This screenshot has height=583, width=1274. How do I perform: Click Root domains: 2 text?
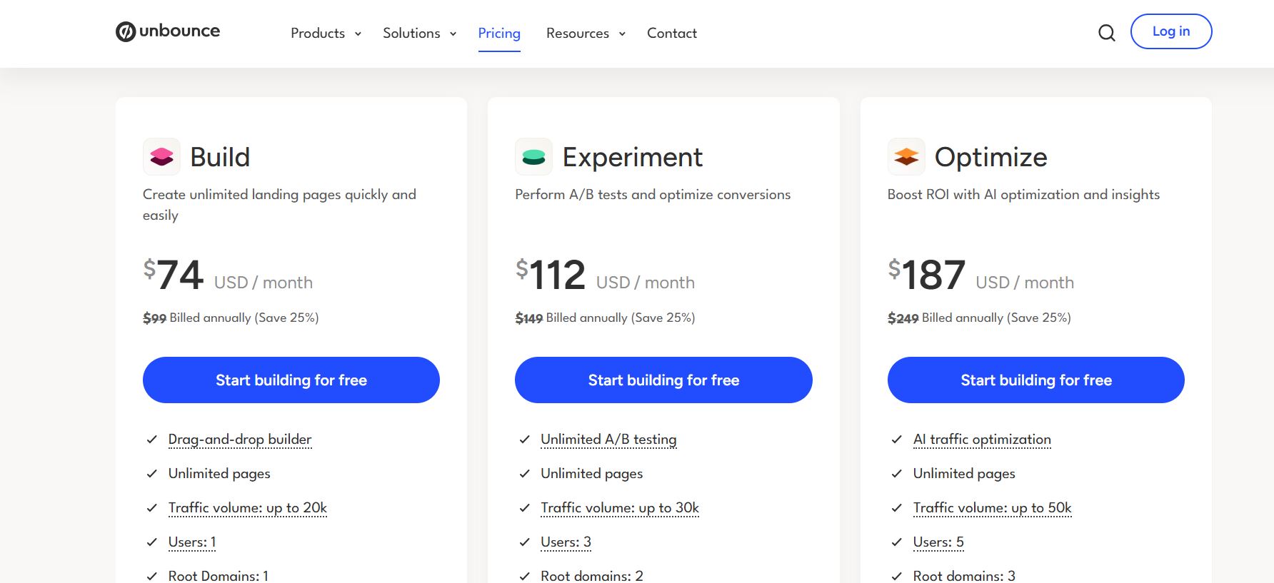592,576
